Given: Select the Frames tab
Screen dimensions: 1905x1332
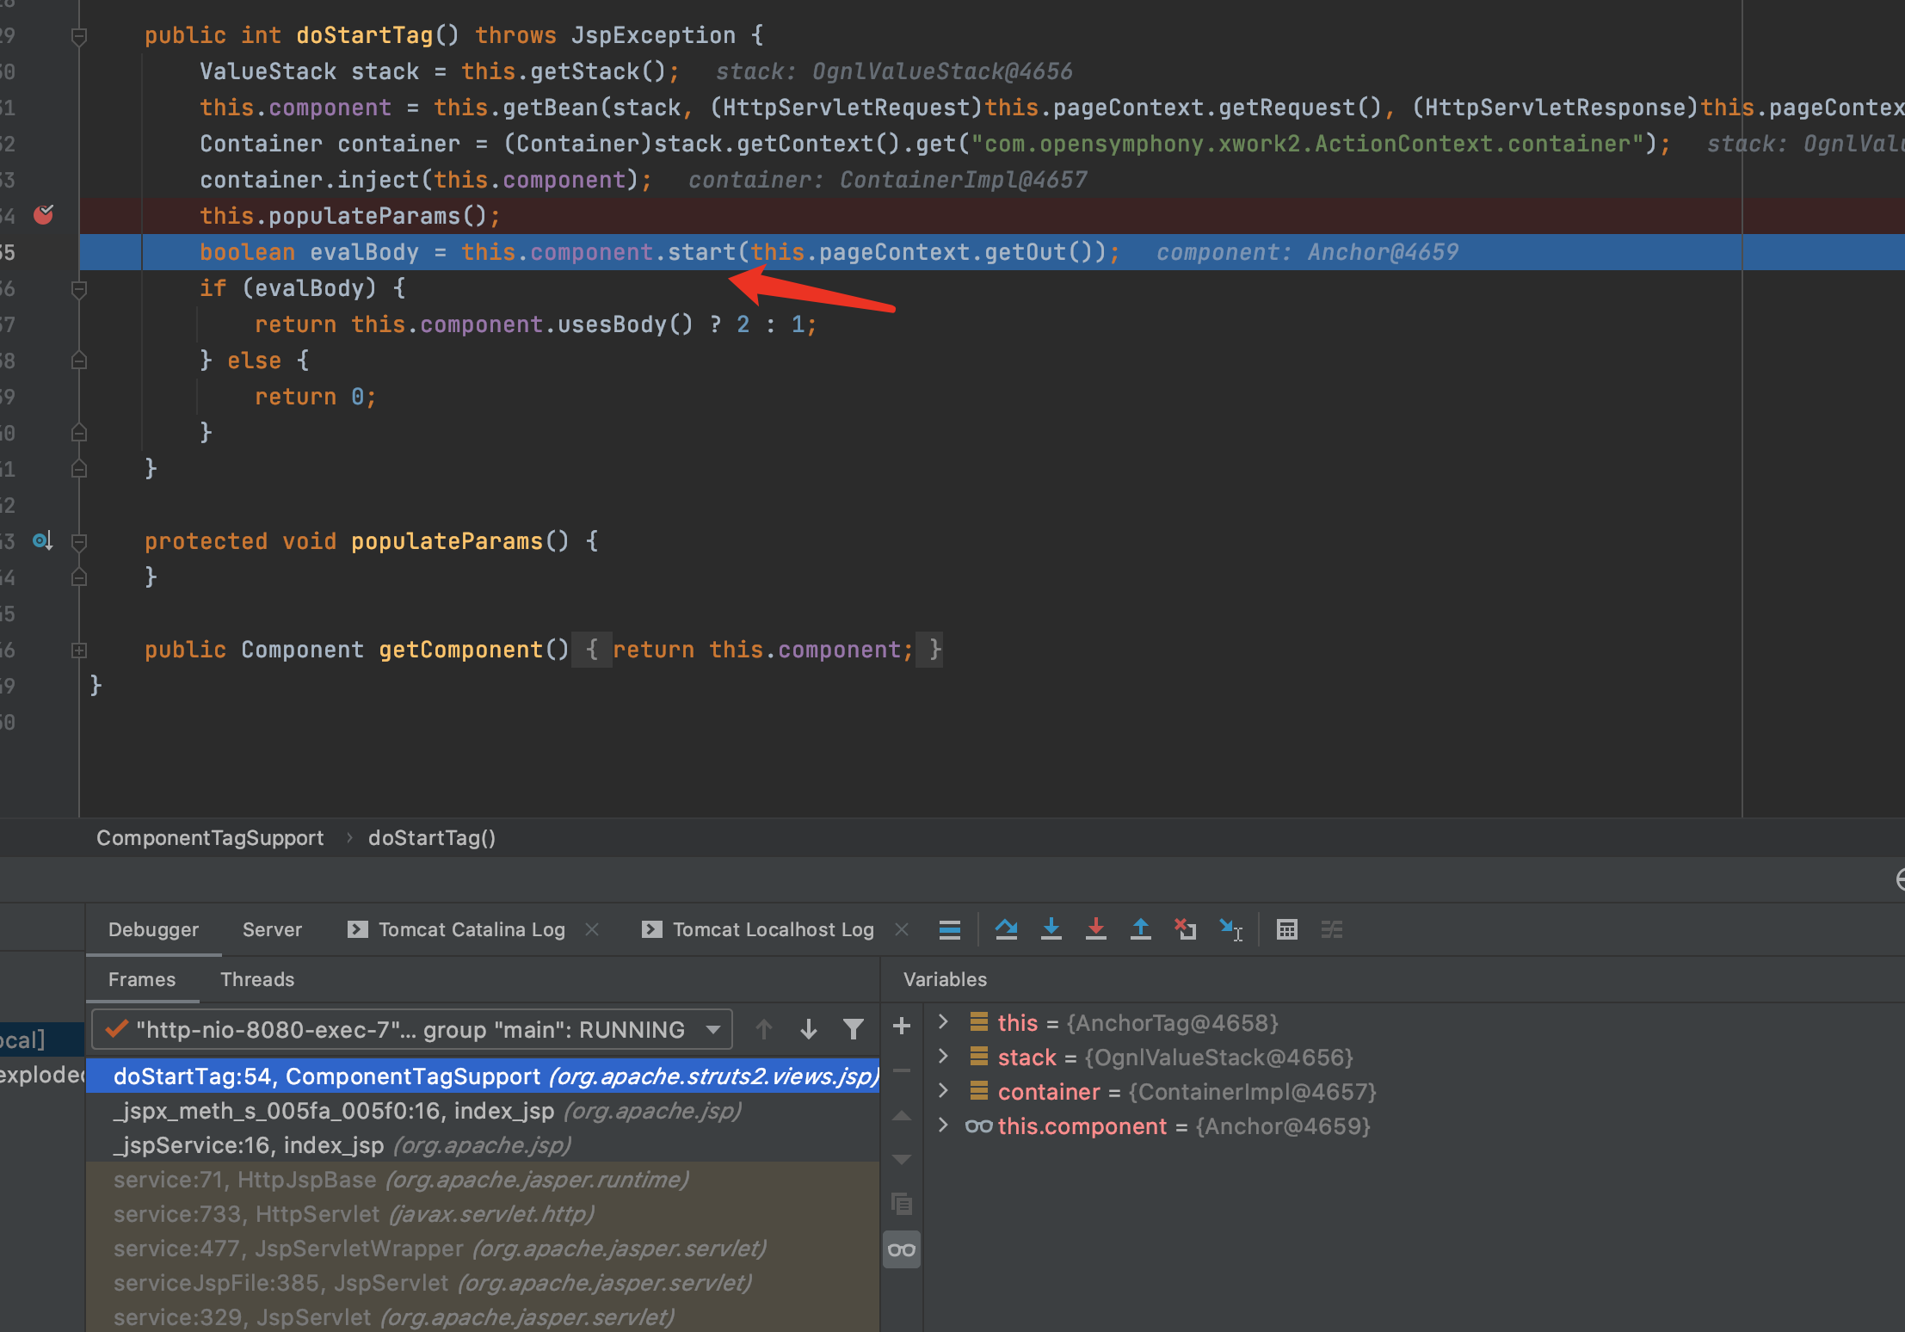Looking at the screenshot, I should point(142,979).
